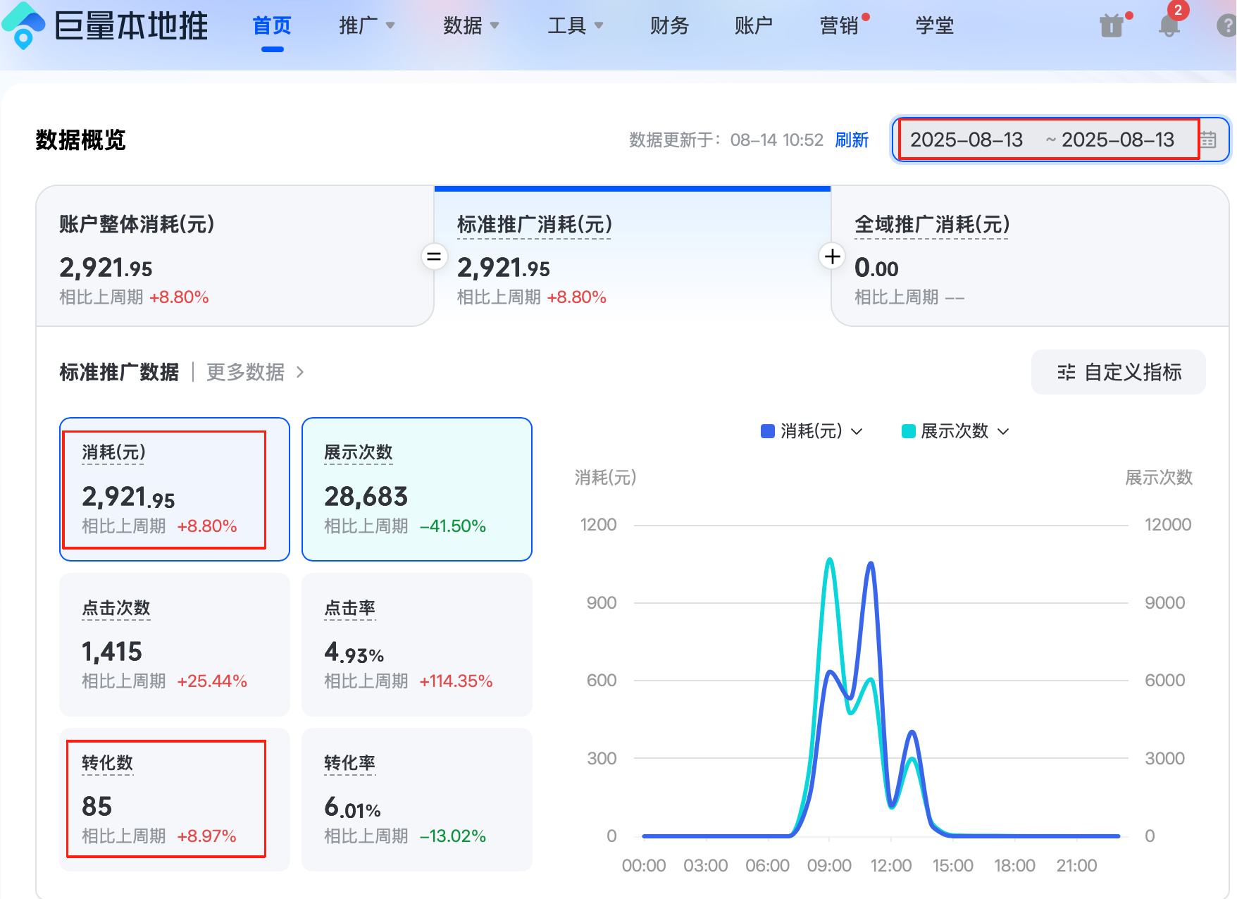The width and height of the screenshot is (1237, 899).
Task: Open the 财务 menu item
Action: [x=669, y=26]
